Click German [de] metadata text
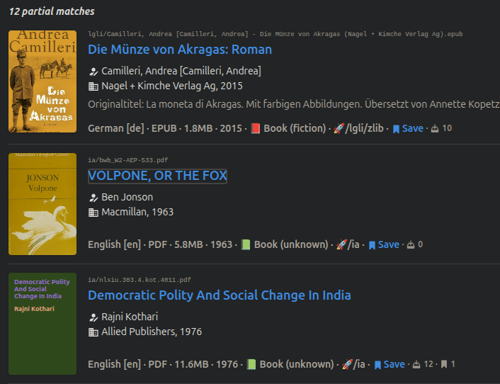 [116, 128]
